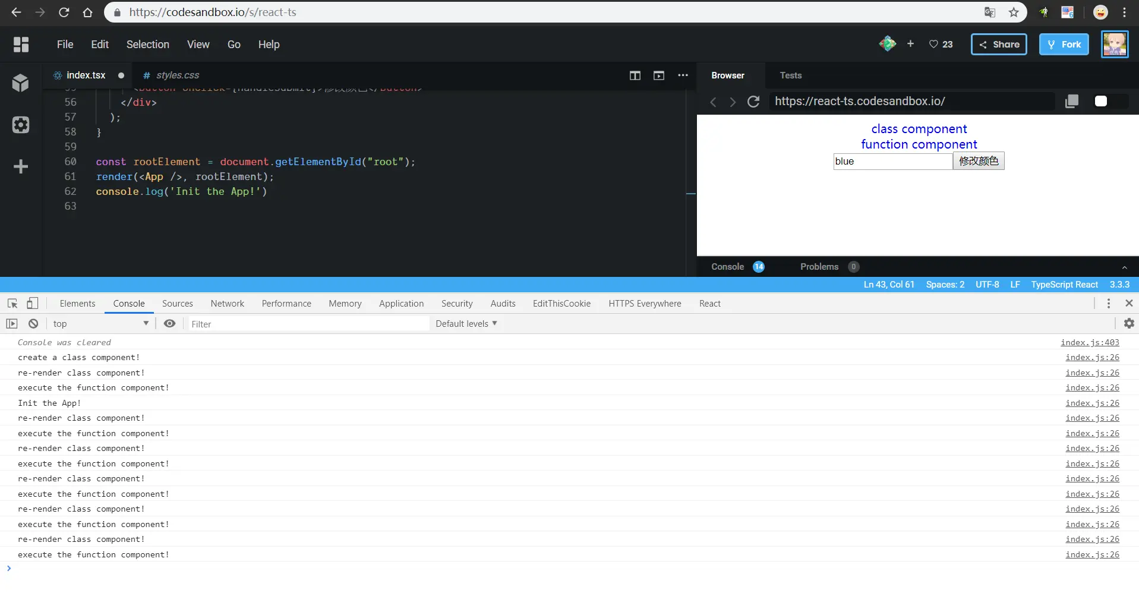Viewport: 1139px width, 593px height.
Task: Click the Filter field in console
Action: (308, 324)
